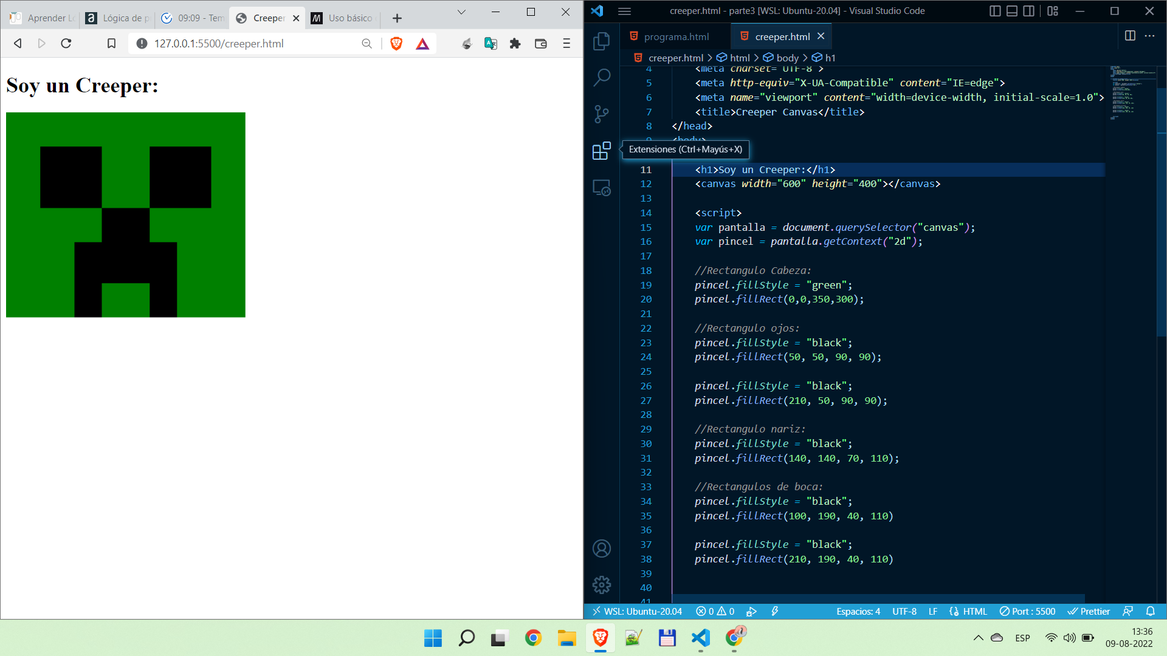Open WSL: Ubuntu-20.04 remote indicator
The image size is (1167, 656).
click(637, 611)
